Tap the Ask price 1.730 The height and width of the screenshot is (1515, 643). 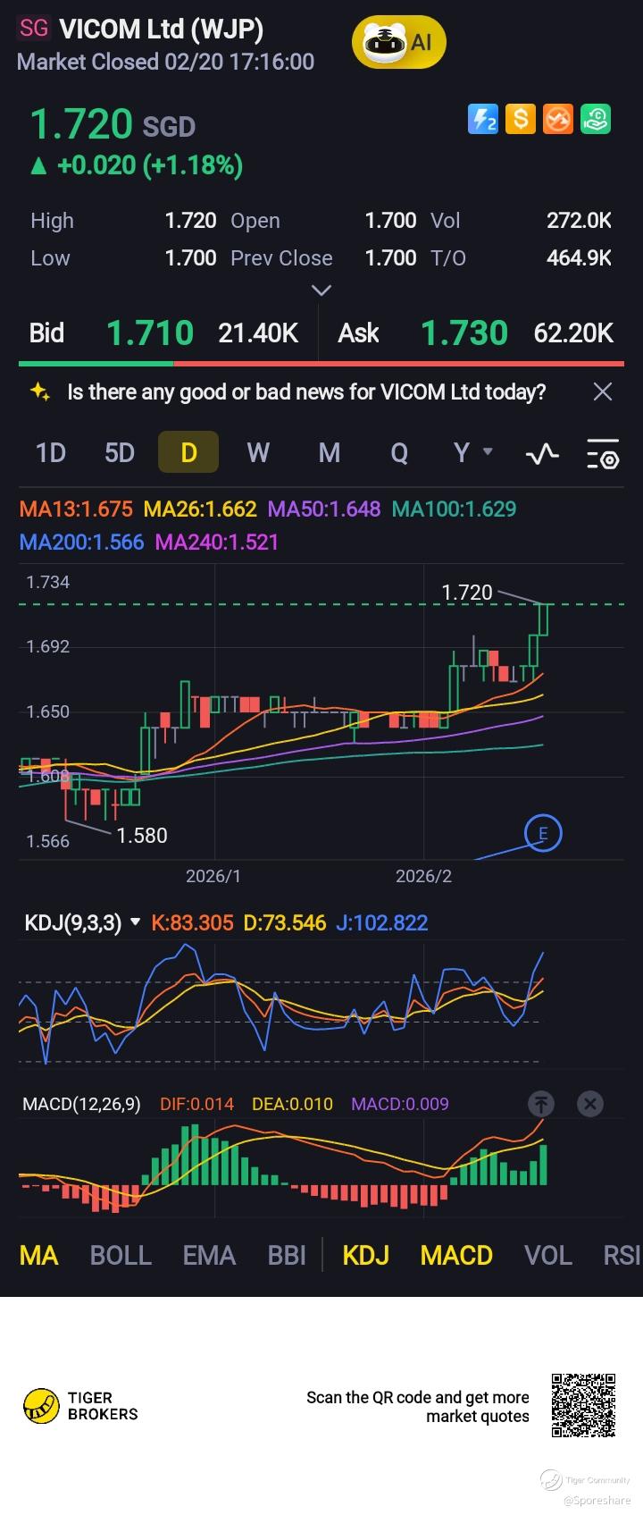tap(464, 333)
